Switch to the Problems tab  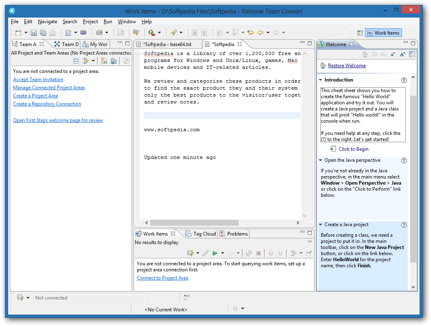point(234,234)
